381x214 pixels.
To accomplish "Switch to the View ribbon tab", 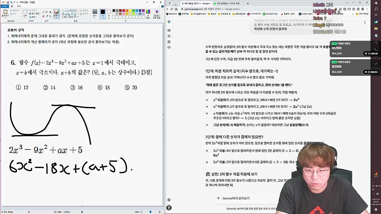I will (x=19, y=6).
